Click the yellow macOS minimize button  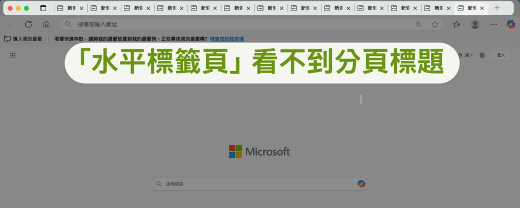[18, 8]
